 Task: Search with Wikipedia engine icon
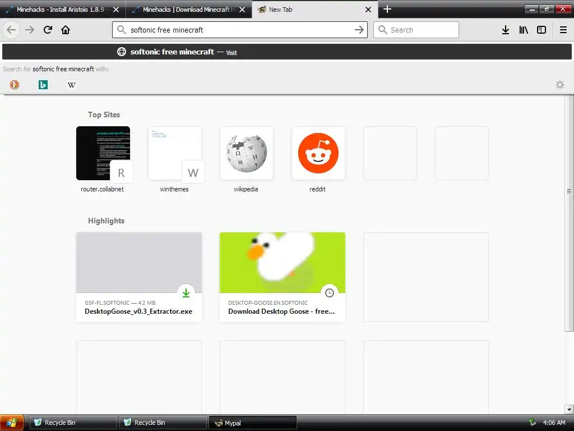pos(72,85)
